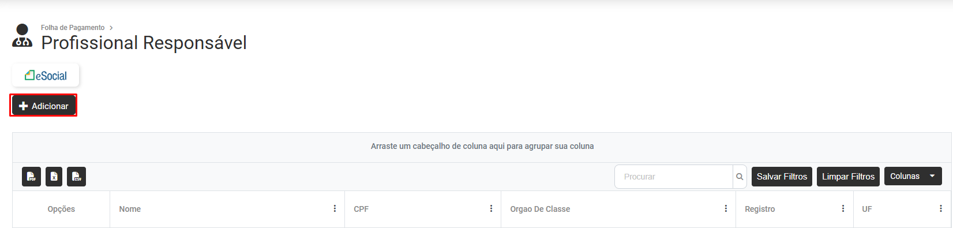Click the Profissional Responsável doctor icon
The image size is (953, 228).
point(22,35)
